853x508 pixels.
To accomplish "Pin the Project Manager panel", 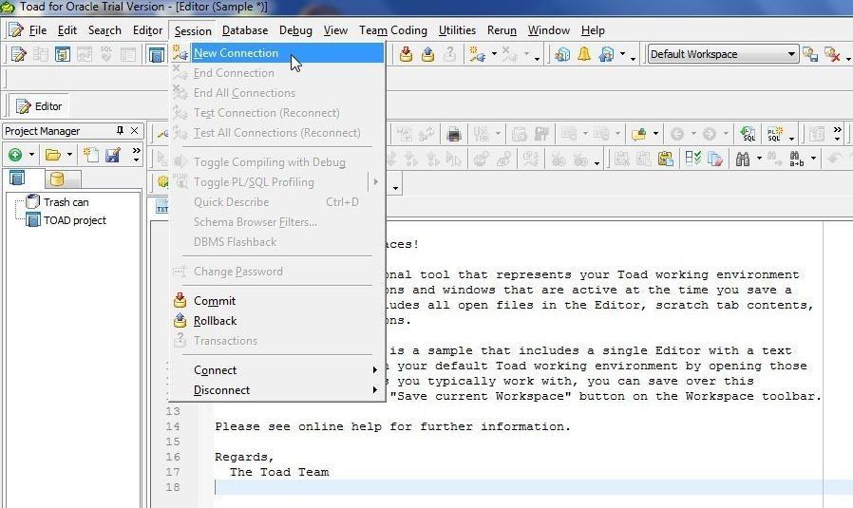I will click(x=120, y=130).
